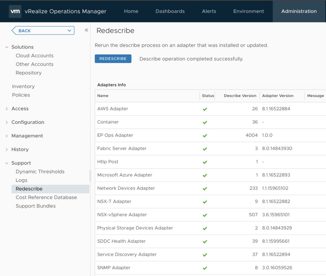Screen dimensions: 326x276
Task: Select the Network Devices Adapter name cell
Action: coord(126,188)
